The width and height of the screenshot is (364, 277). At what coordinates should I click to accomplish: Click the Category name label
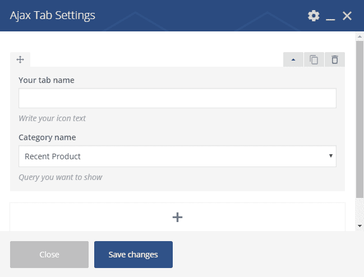[47, 137]
